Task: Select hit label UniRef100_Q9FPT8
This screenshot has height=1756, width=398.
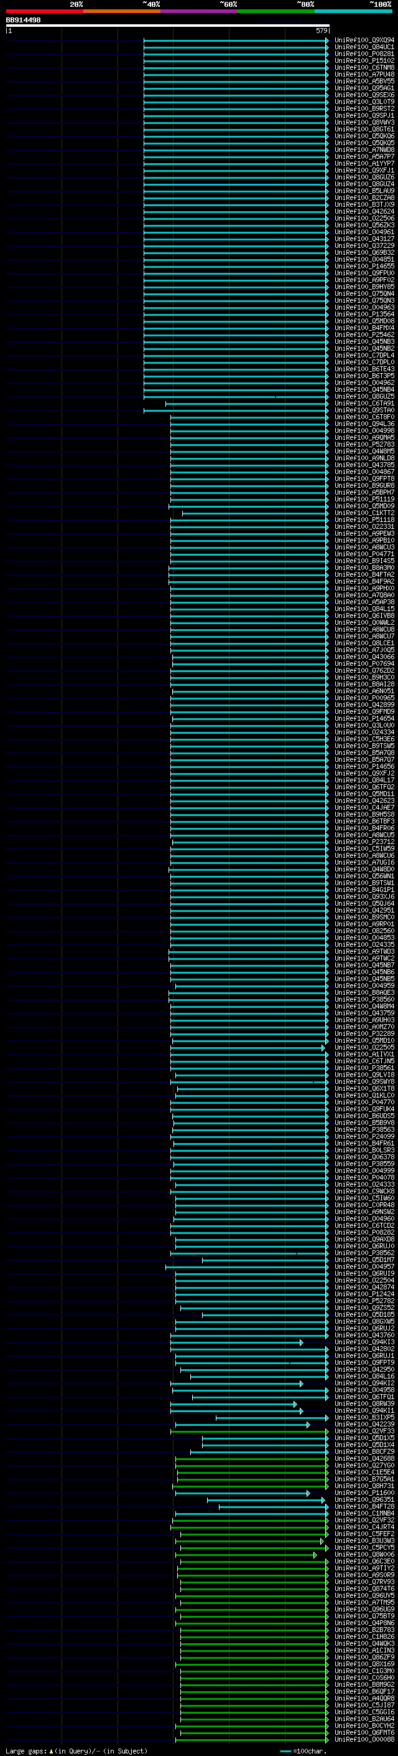Action: [x=364, y=478]
